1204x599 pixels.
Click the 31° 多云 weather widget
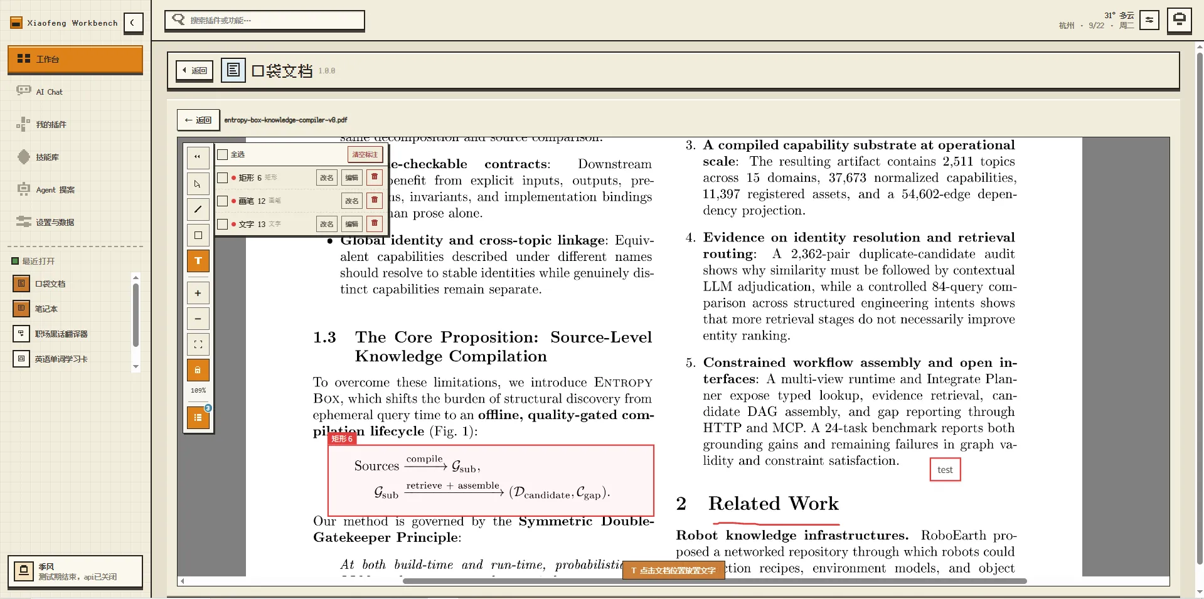pyautogui.click(x=1119, y=15)
